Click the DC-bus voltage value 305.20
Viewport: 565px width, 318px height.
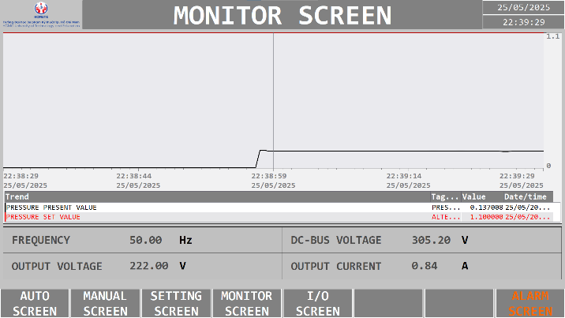431,240
